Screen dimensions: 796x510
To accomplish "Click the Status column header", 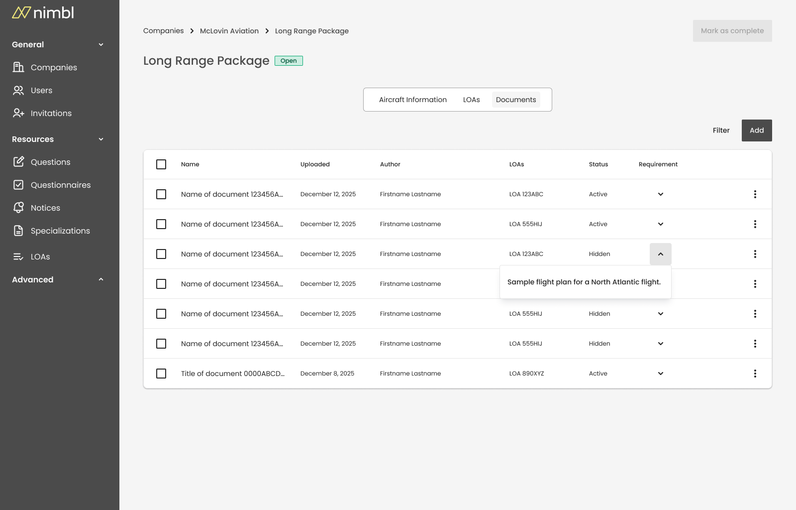I will [x=598, y=164].
